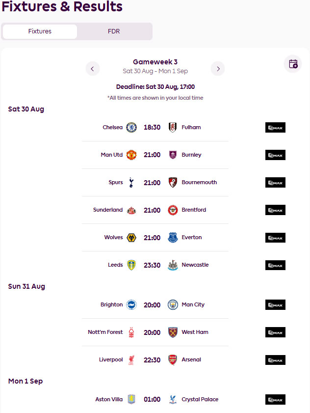Select the Fixtures tab

(40, 31)
